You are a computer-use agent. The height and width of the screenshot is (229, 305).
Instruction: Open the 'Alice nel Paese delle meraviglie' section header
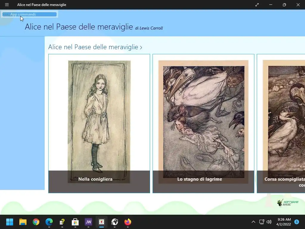click(x=95, y=47)
